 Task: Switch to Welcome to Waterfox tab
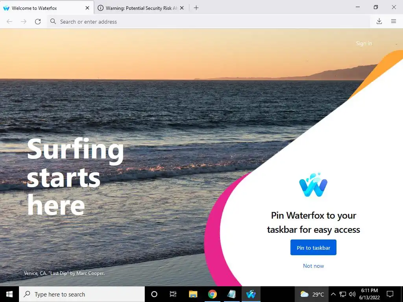pos(47,8)
